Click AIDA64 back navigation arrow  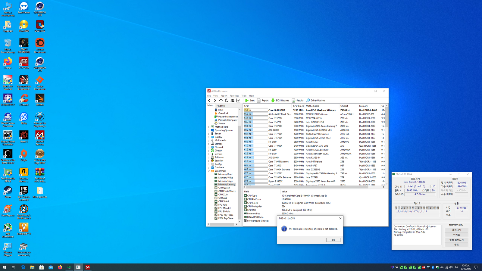tap(209, 101)
